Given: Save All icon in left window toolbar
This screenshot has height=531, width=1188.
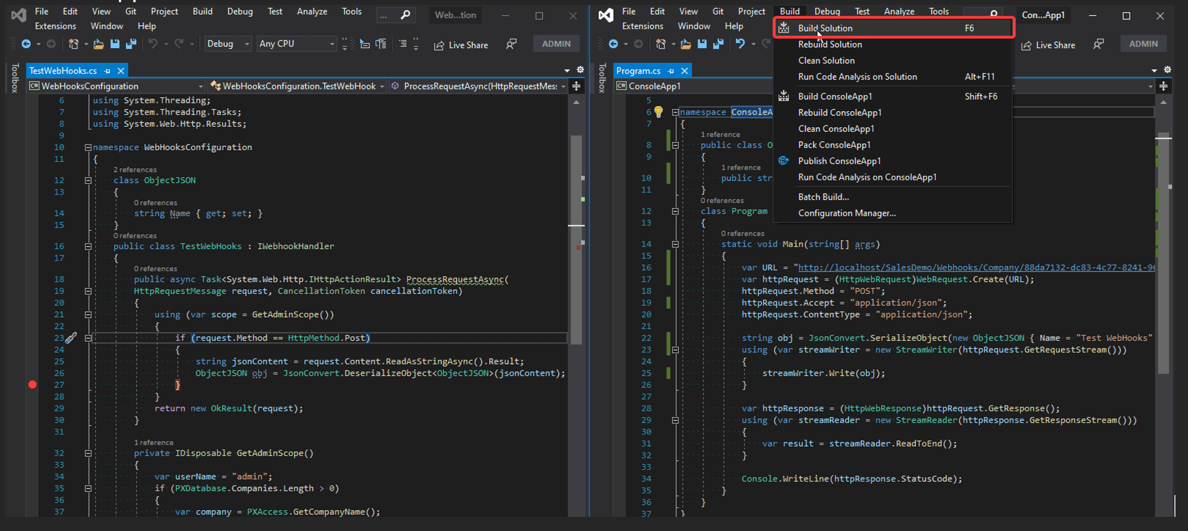Looking at the screenshot, I should [131, 44].
